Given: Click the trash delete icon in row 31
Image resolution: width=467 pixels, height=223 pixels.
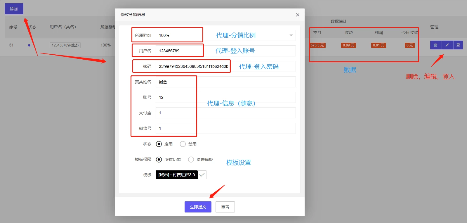Looking at the screenshot, I should [435, 45].
